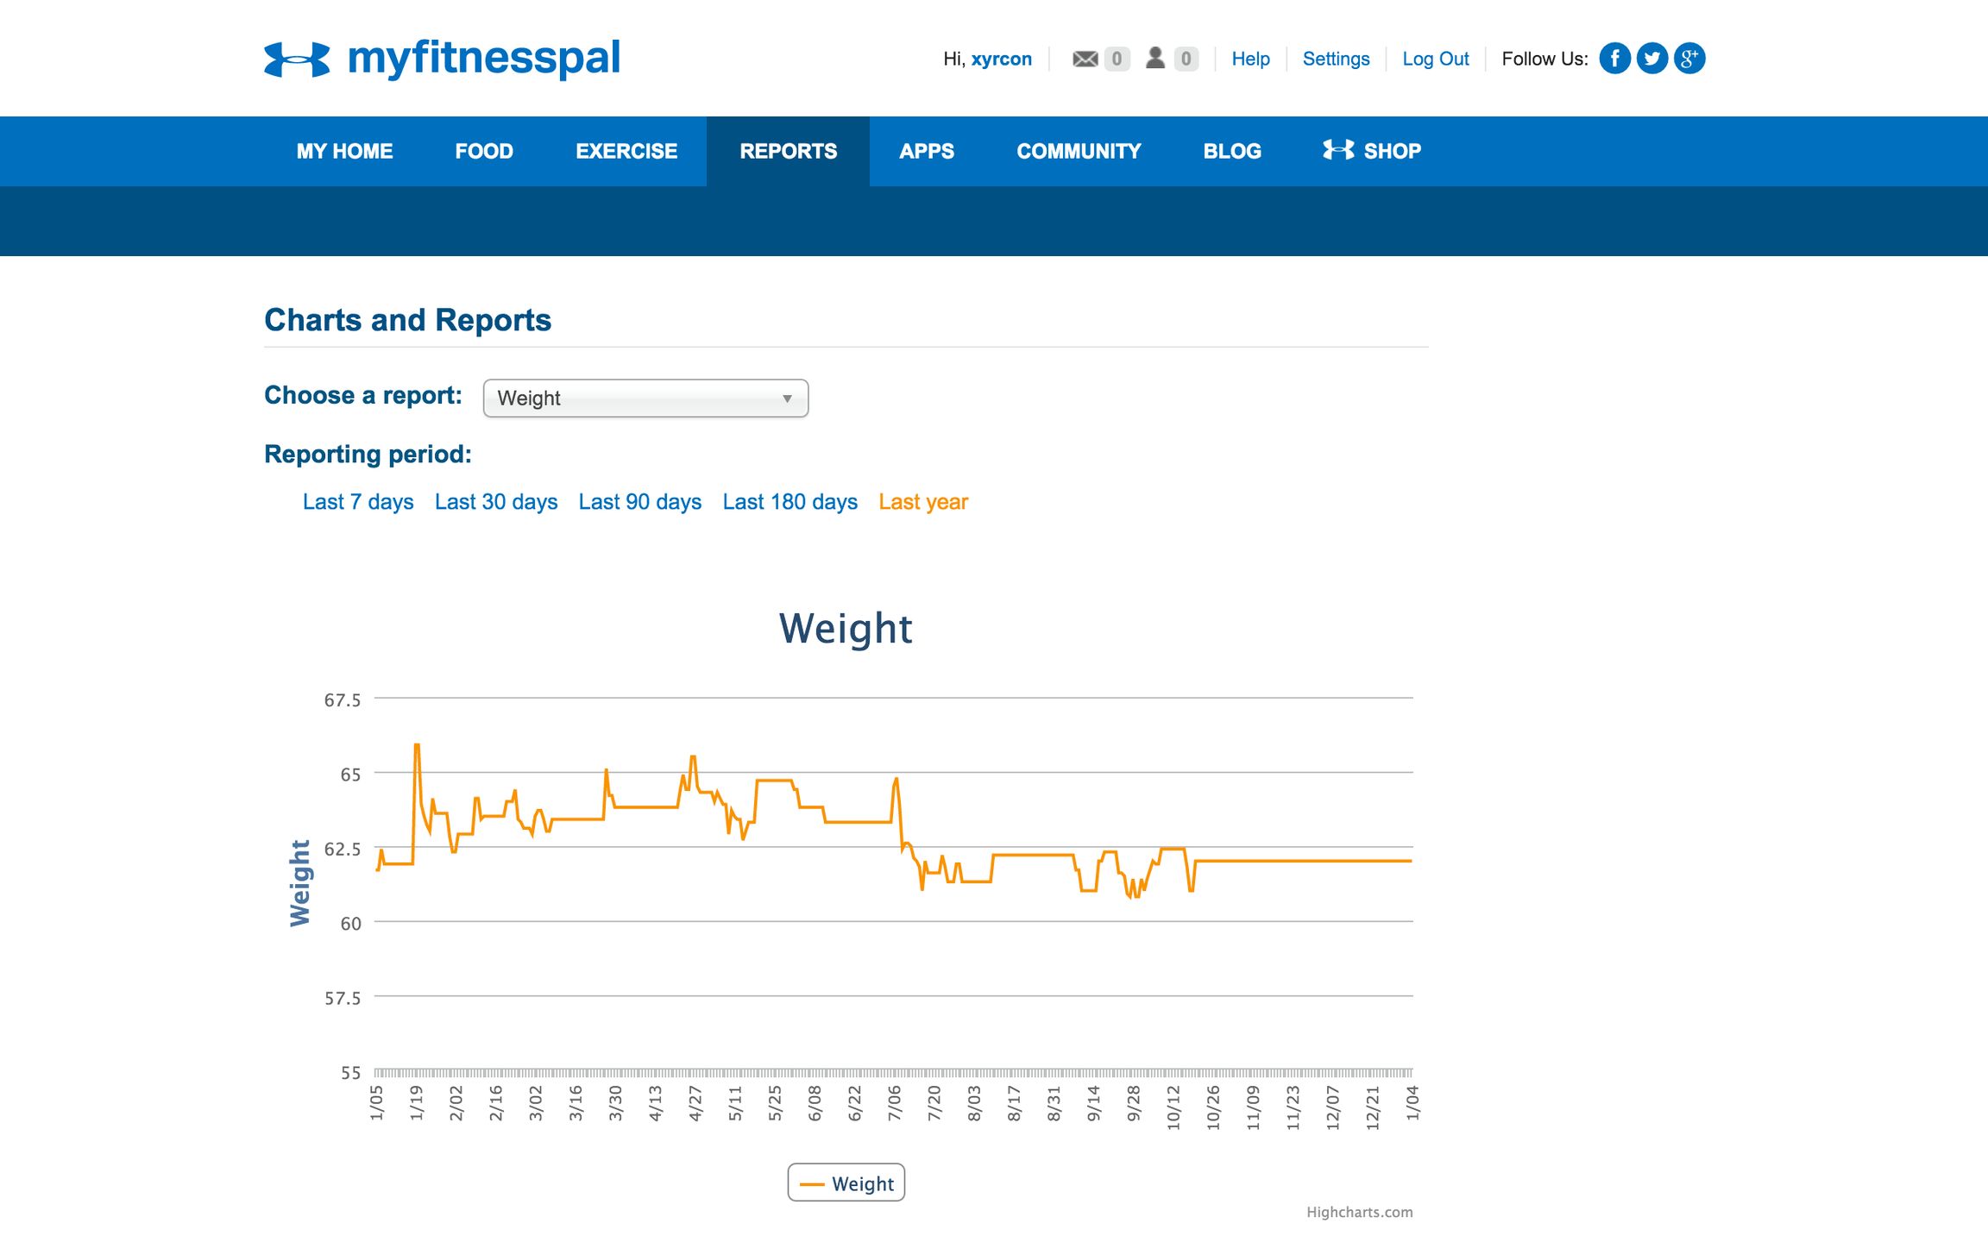
Task: Go to the Exercise tab
Action: [x=626, y=151]
